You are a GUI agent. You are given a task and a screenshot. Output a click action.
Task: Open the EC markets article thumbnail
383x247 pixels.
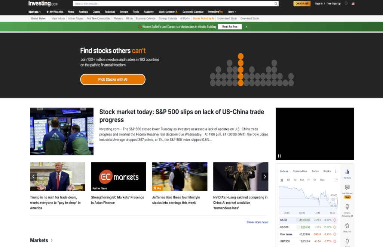pyautogui.click(x=119, y=176)
